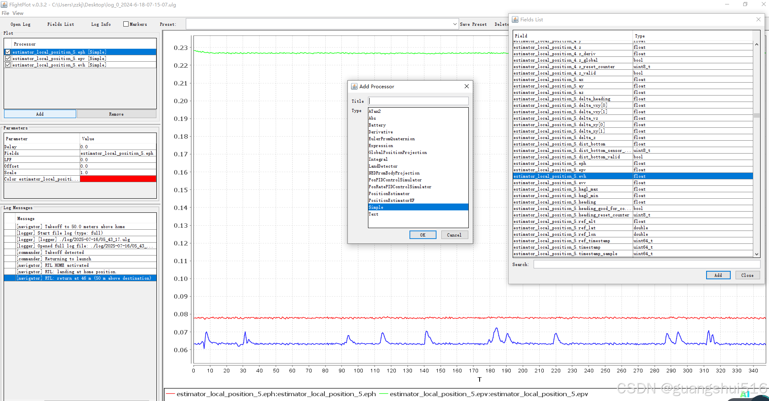
Task: Click Open Log in toolbar
Action: 21,24
